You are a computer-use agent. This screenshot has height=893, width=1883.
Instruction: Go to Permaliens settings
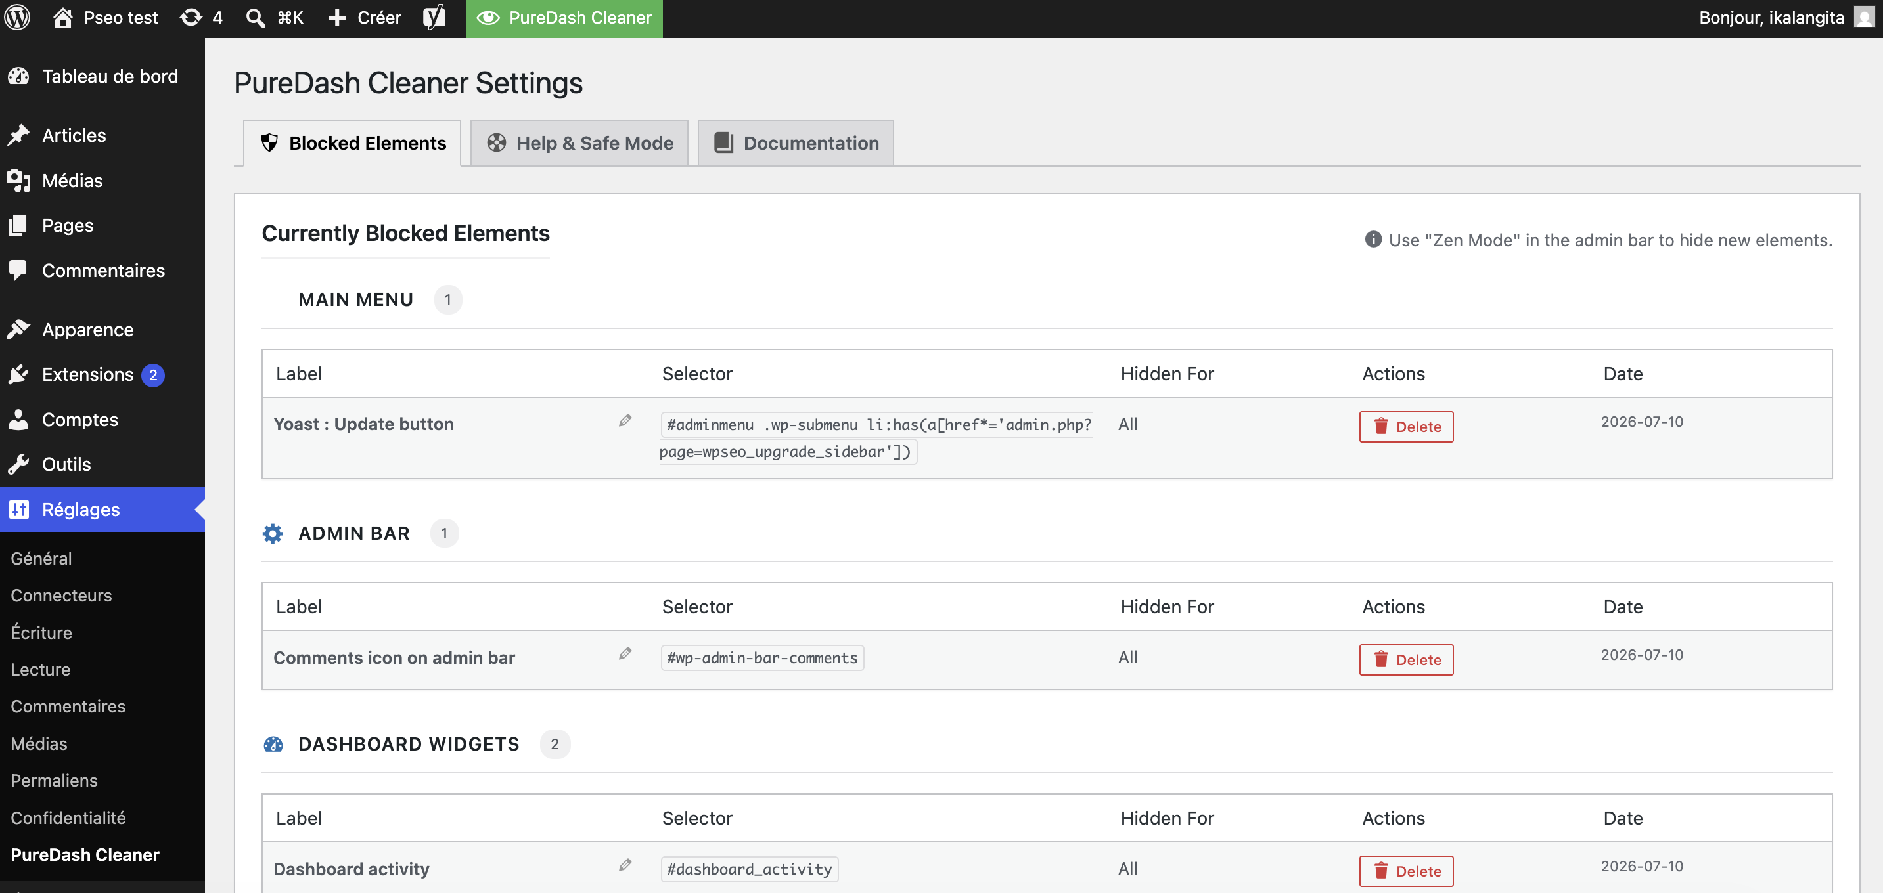54,781
